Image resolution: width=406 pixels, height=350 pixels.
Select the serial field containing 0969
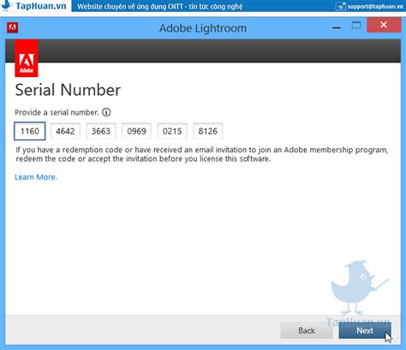[136, 131]
